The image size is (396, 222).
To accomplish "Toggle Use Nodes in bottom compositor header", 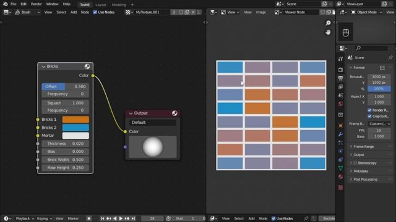I will coord(273,218).
